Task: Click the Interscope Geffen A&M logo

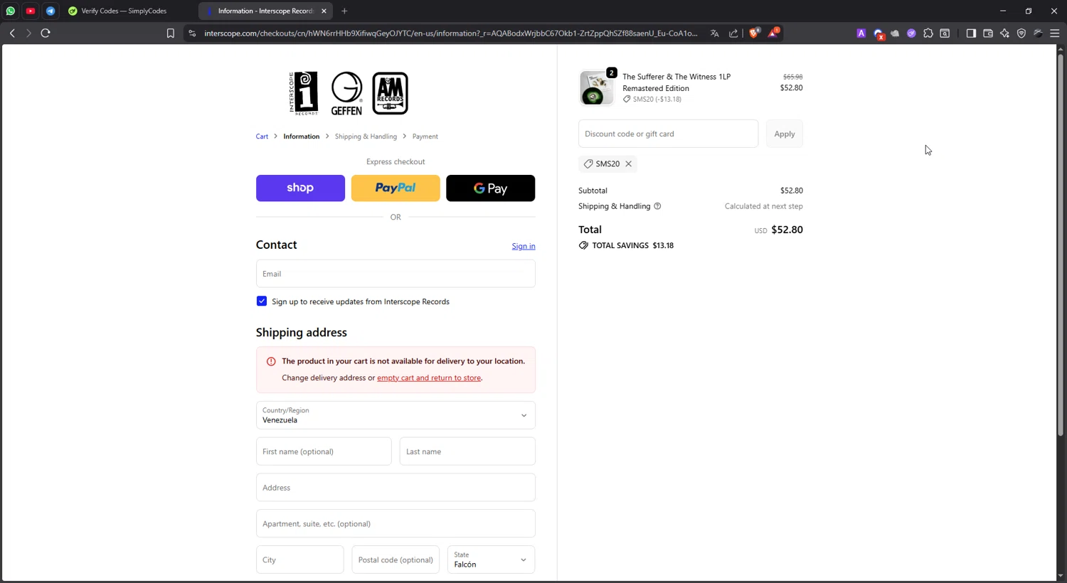Action: pyautogui.click(x=349, y=93)
